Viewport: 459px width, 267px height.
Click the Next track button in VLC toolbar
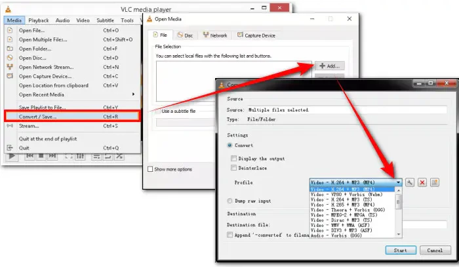point(52,156)
